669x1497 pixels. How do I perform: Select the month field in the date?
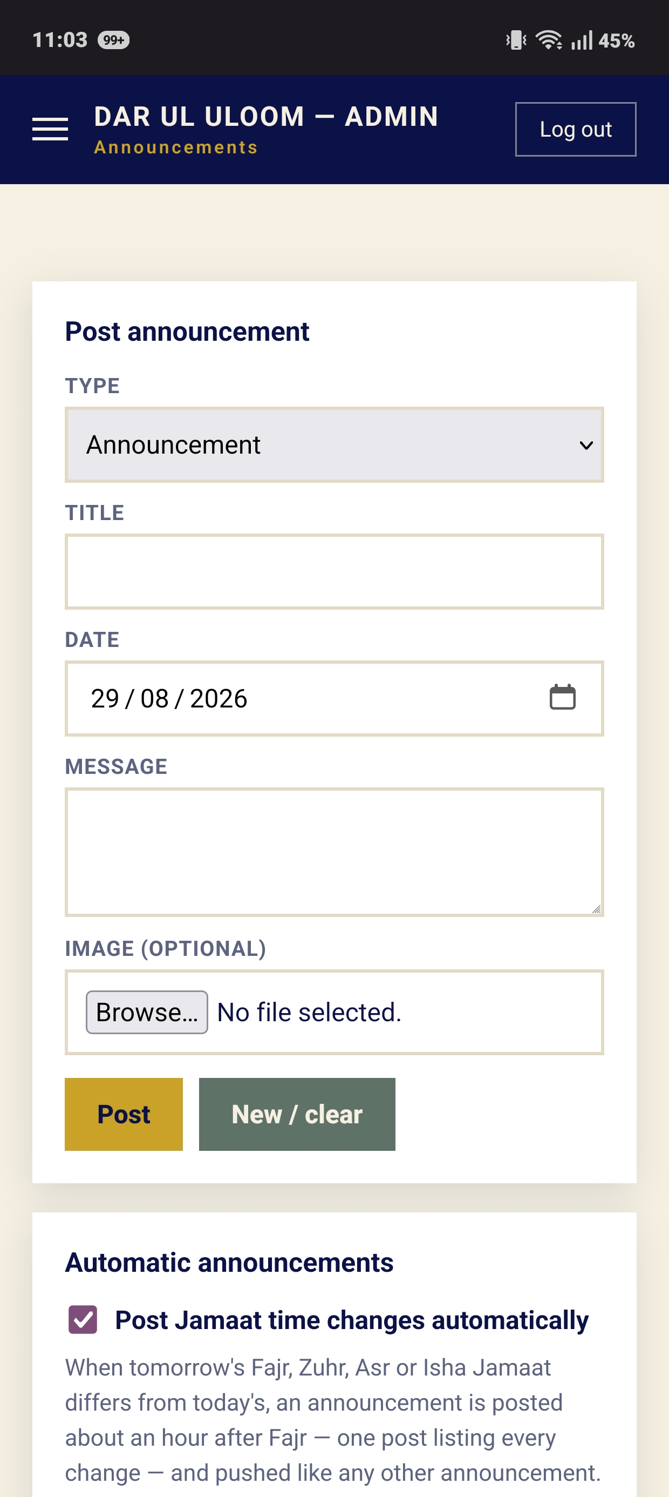point(154,698)
